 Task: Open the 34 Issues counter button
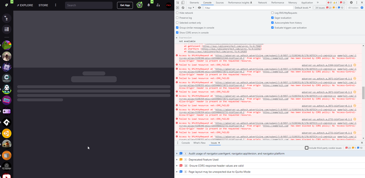point(328,8)
